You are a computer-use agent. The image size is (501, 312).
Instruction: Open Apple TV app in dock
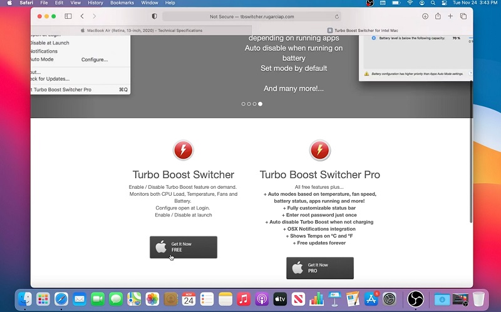(280, 299)
